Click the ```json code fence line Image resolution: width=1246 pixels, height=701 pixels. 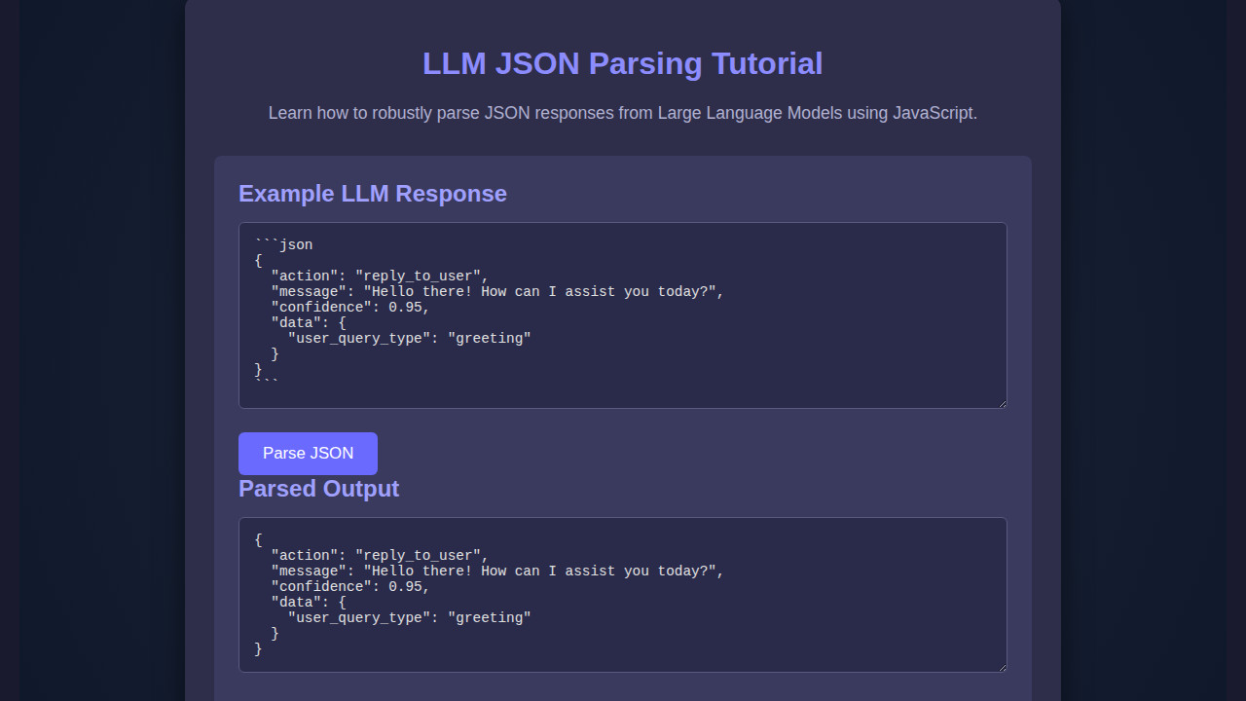click(x=283, y=244)
